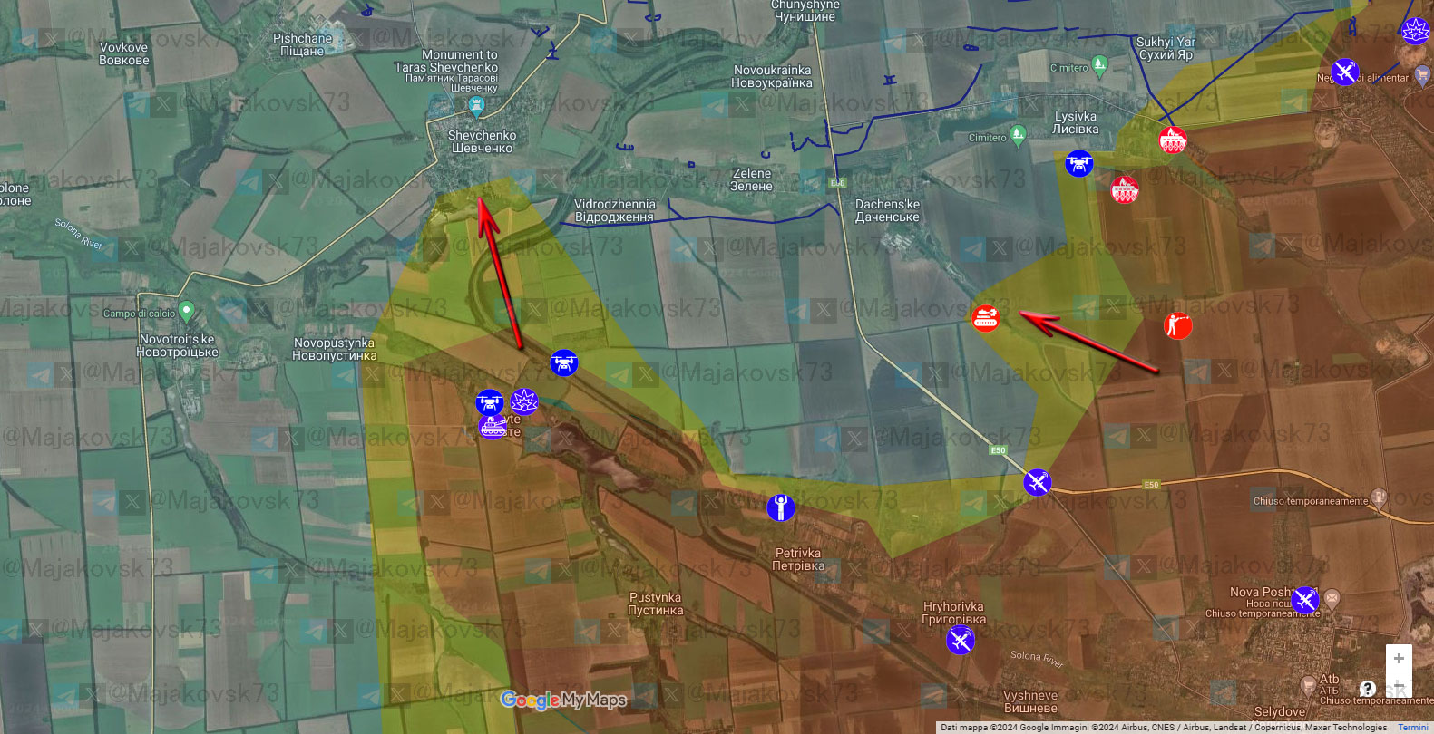Open blue aircraft marker near Negozio di alimentari
Screen dimensions: 1434x734
1344,72
